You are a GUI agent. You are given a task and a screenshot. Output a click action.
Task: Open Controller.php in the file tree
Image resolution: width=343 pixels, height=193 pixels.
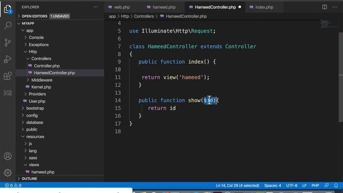pyautogui.click(x=47, y=65)
